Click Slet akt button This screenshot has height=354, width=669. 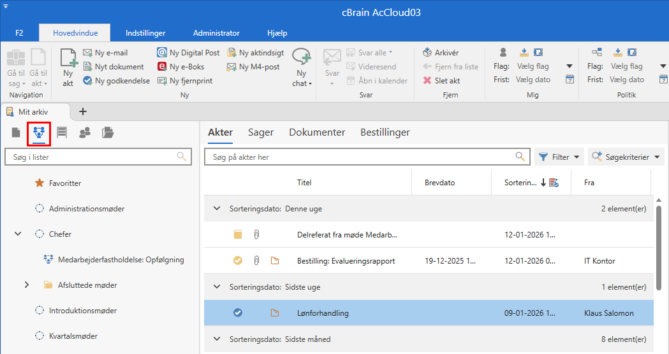pos(441,81)
